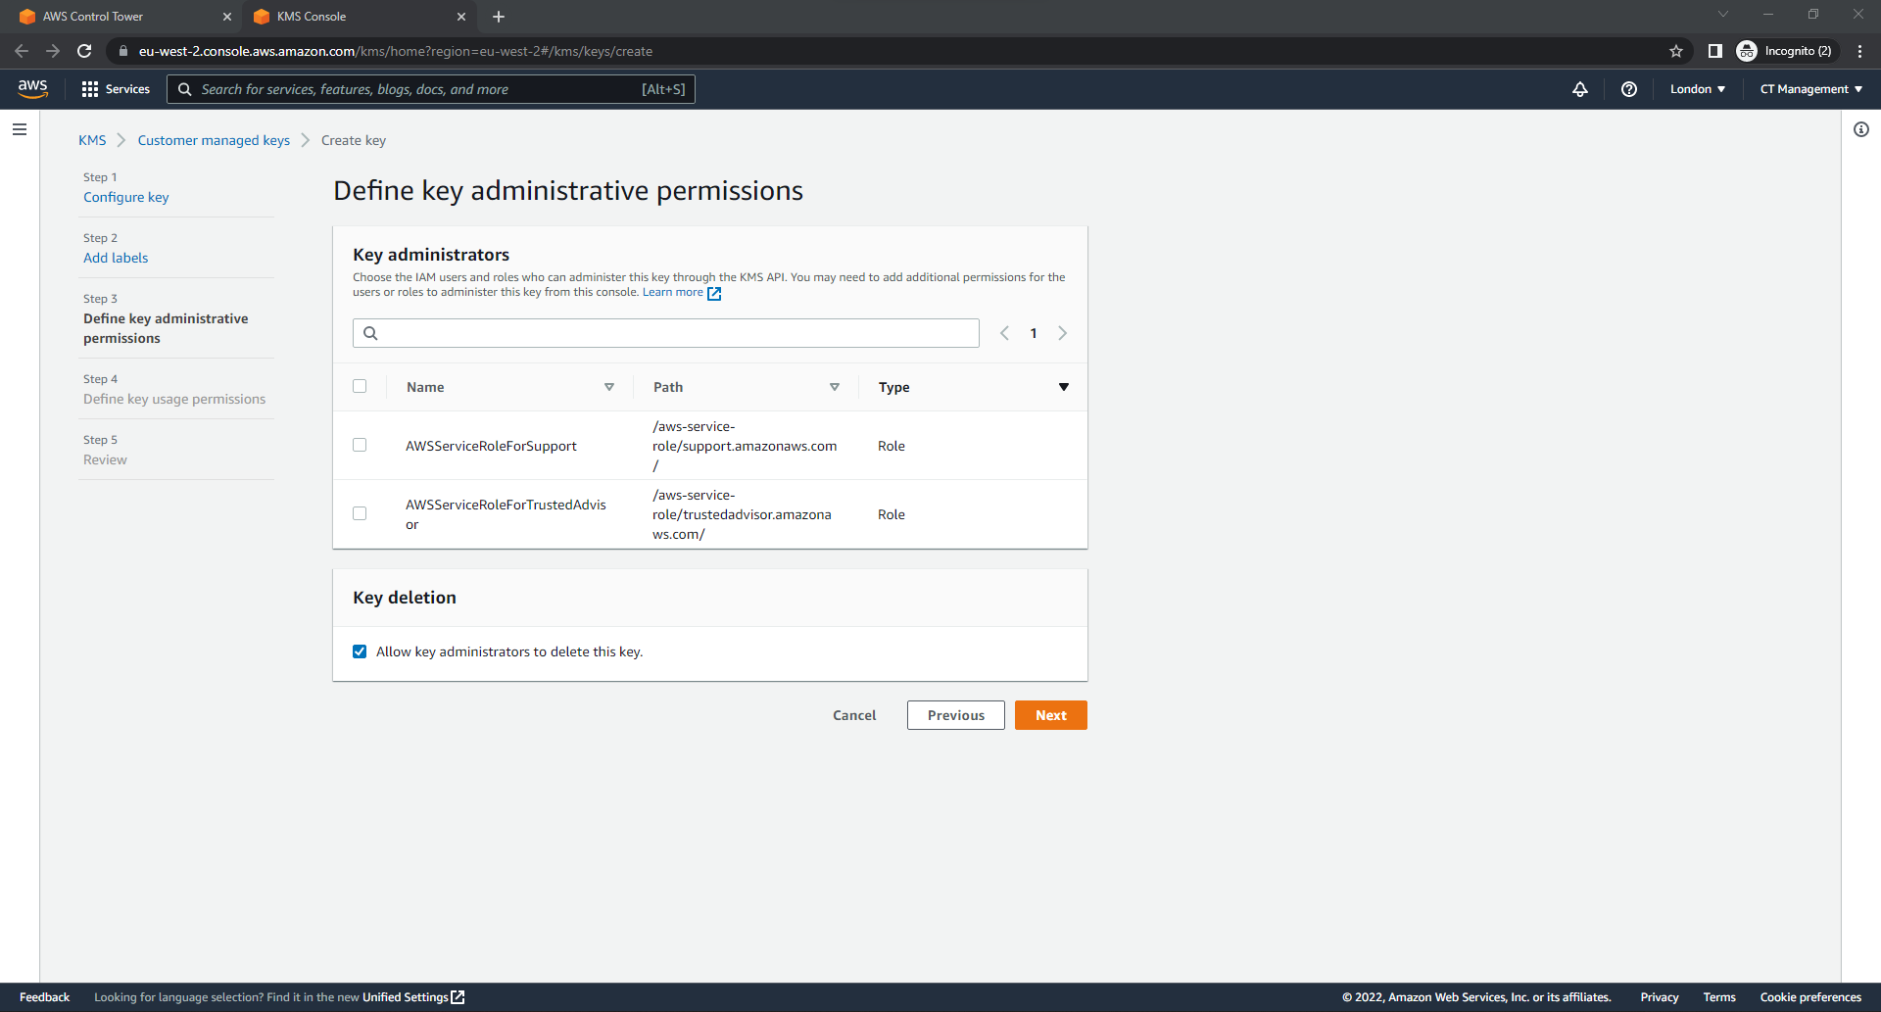Check the AWSServiceRoleForTrustedAdvisor row
This screenshot has width=1881, height=1012.
(x=360, y=513)
